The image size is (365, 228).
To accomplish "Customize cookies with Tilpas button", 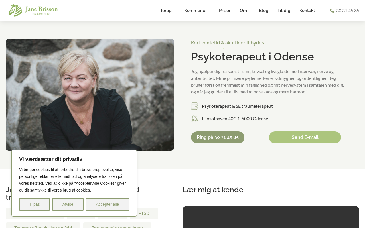I will (x=35, y=204).
